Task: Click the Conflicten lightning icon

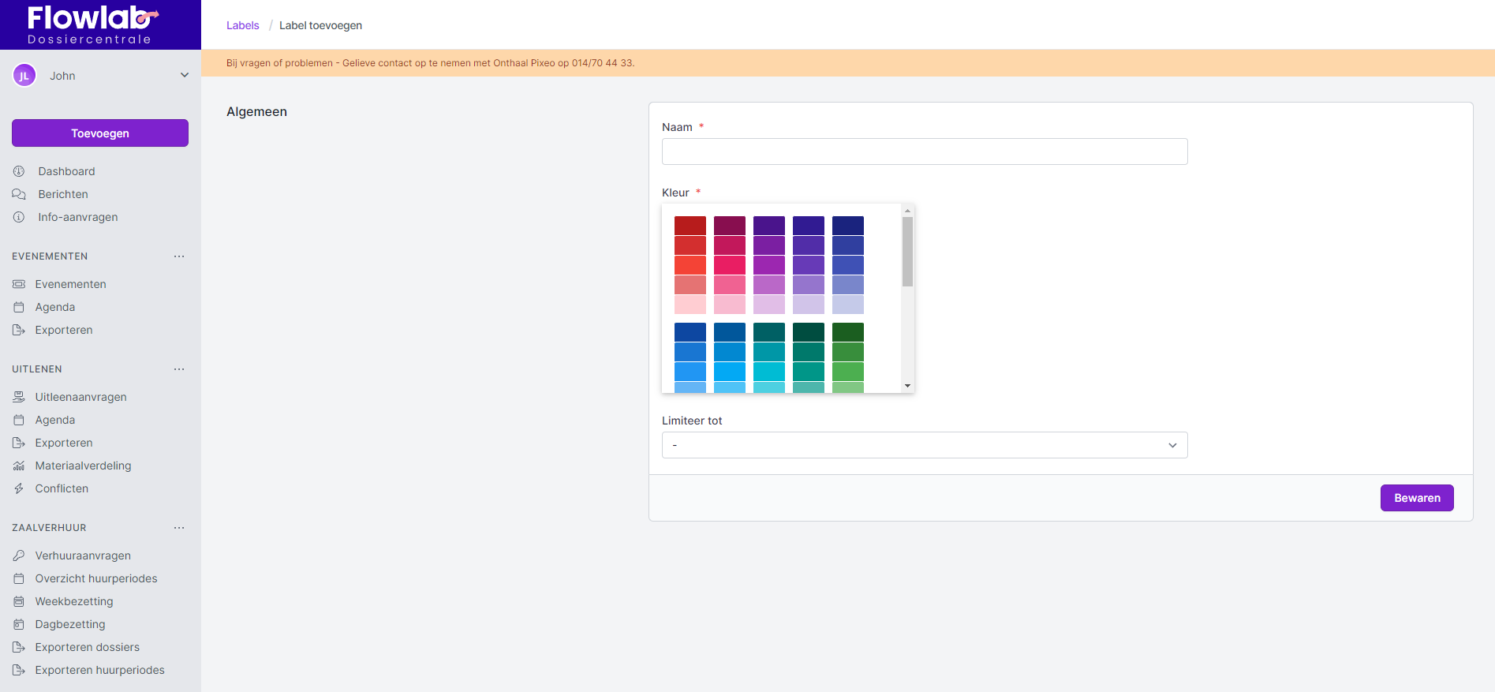Action: coord(19,488)
